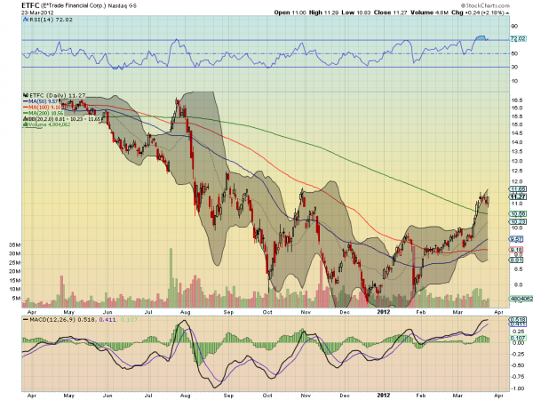Click the -0.50 level on MACD axis
Screen dimensions: 533x400
(x=518, y=365)
